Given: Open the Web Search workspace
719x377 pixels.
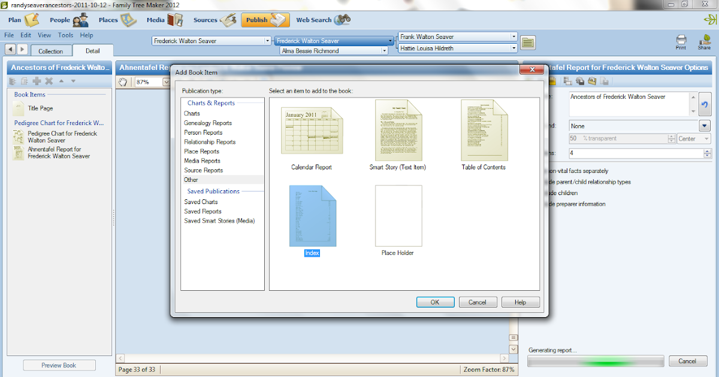Looking at the screenshot, I should pyautogui.click(x=324, y=20).
